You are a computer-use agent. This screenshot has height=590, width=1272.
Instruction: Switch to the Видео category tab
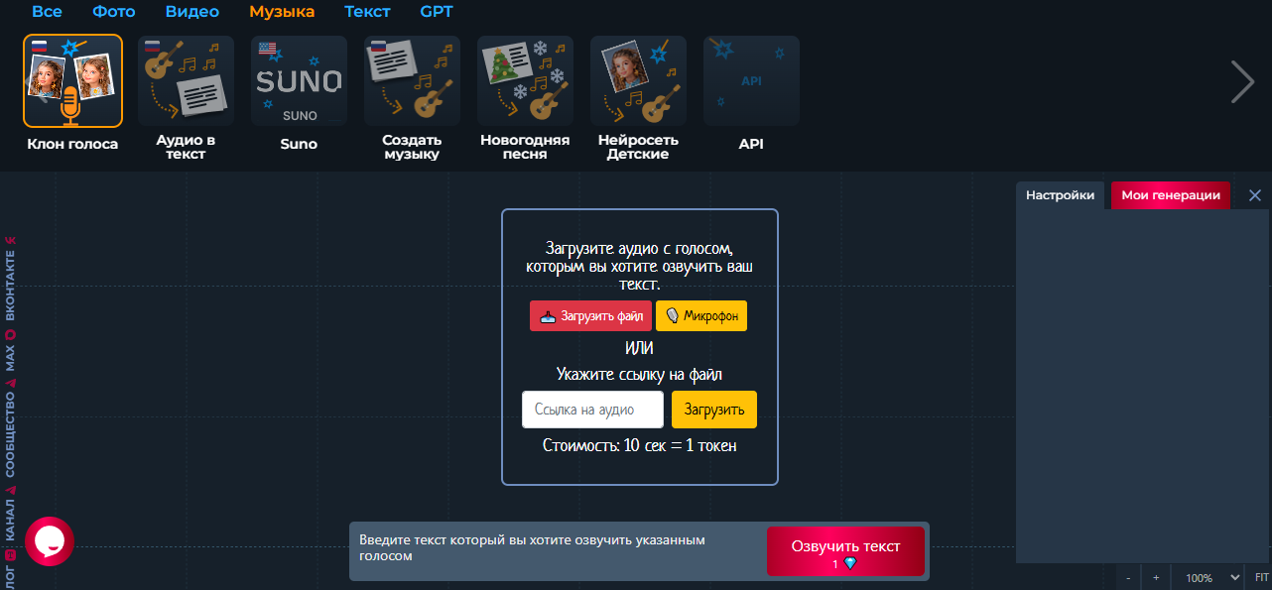192,12
